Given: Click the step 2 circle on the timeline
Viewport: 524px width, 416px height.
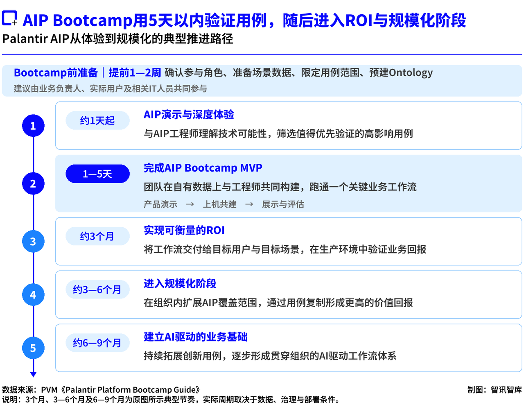Looking at the screenshot, I should [x=33, y=183].
